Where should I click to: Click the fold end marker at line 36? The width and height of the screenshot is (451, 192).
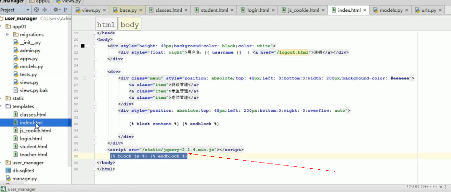[x=95, y=143]
